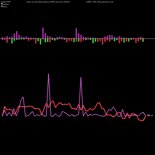Click the price value label at line end
The image size is (155, 155).
(150, 116)
